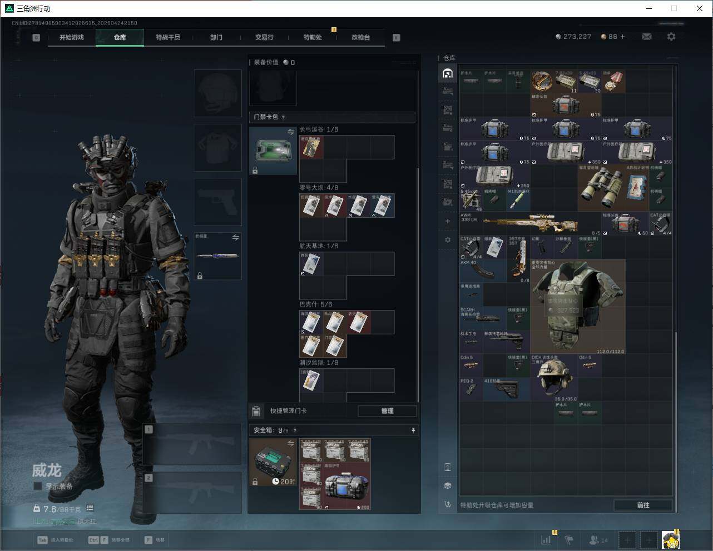Screen dimensions: 713x551
Task: Click the empty body armor slot
Action: (x=218, y=147)
